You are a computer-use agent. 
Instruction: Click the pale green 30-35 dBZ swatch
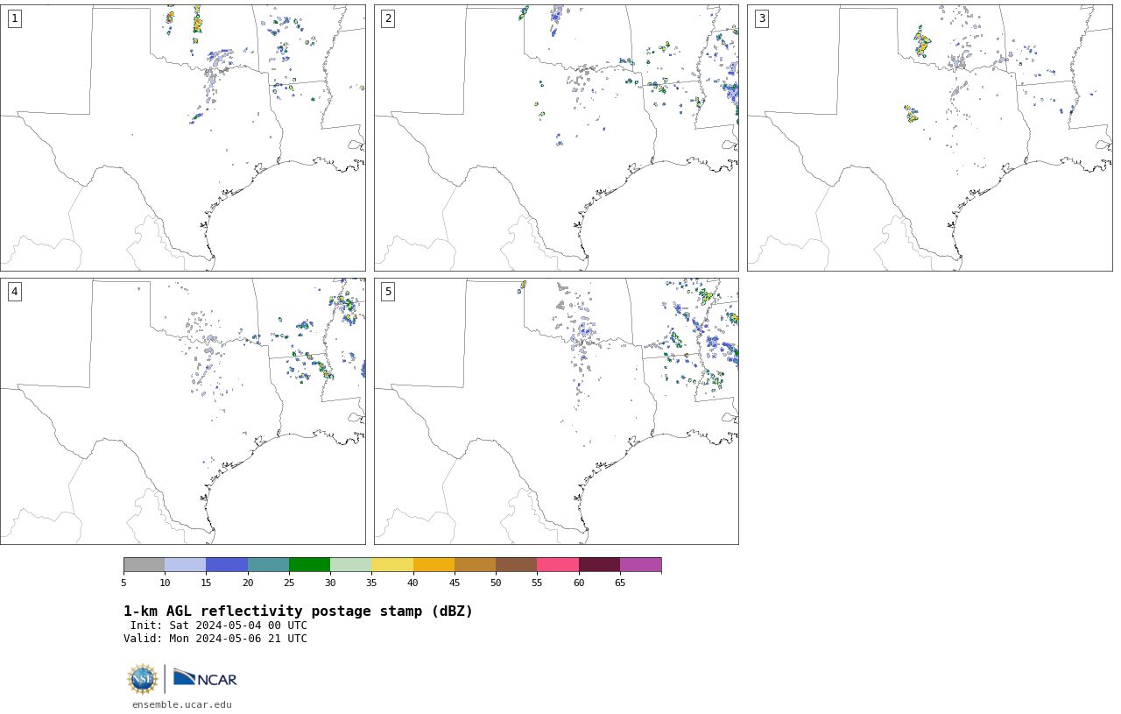pos(351,565)
